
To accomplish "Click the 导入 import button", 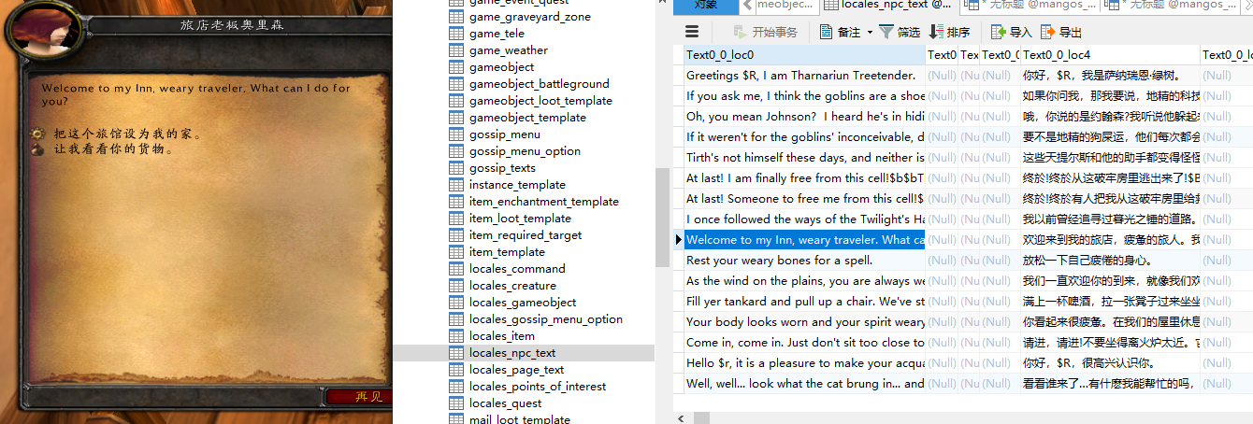I will [1010, 32].
